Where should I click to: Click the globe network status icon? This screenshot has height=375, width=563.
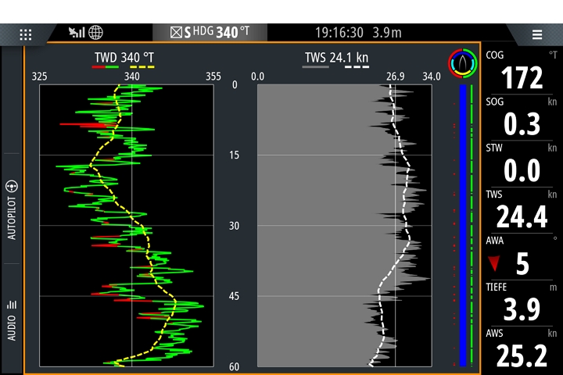tap(95, 33)
